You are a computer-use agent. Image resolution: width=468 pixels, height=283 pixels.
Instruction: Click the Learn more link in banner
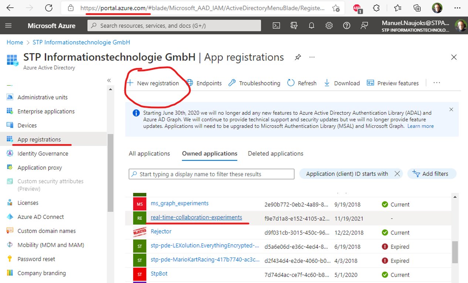pos(420,126)
